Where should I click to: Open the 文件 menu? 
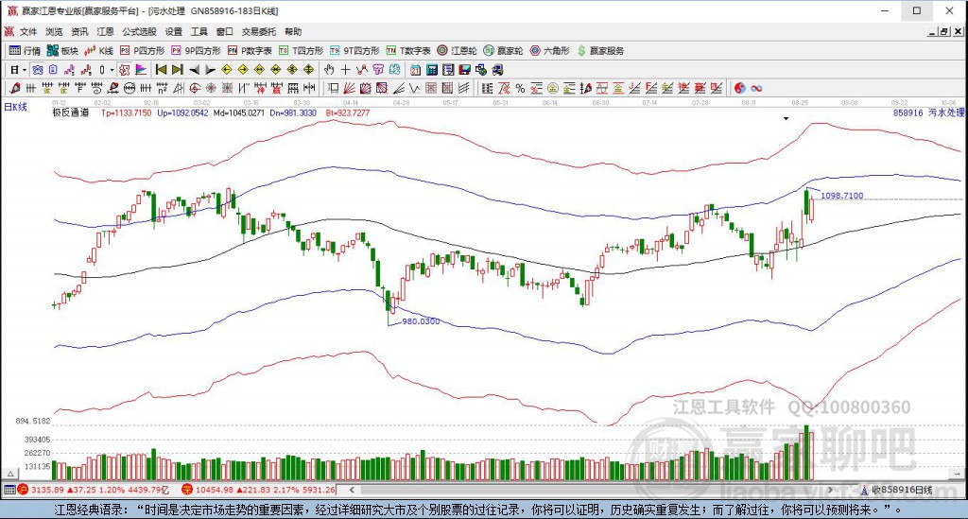27,31
